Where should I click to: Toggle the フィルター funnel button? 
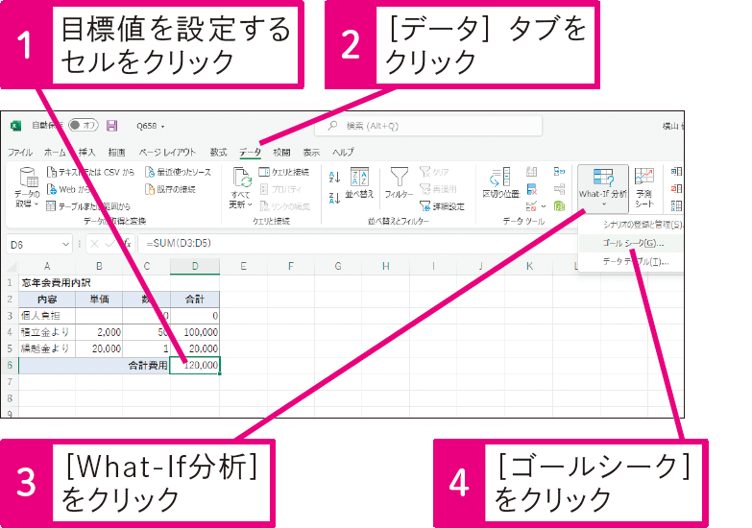(x=399, y=182)
